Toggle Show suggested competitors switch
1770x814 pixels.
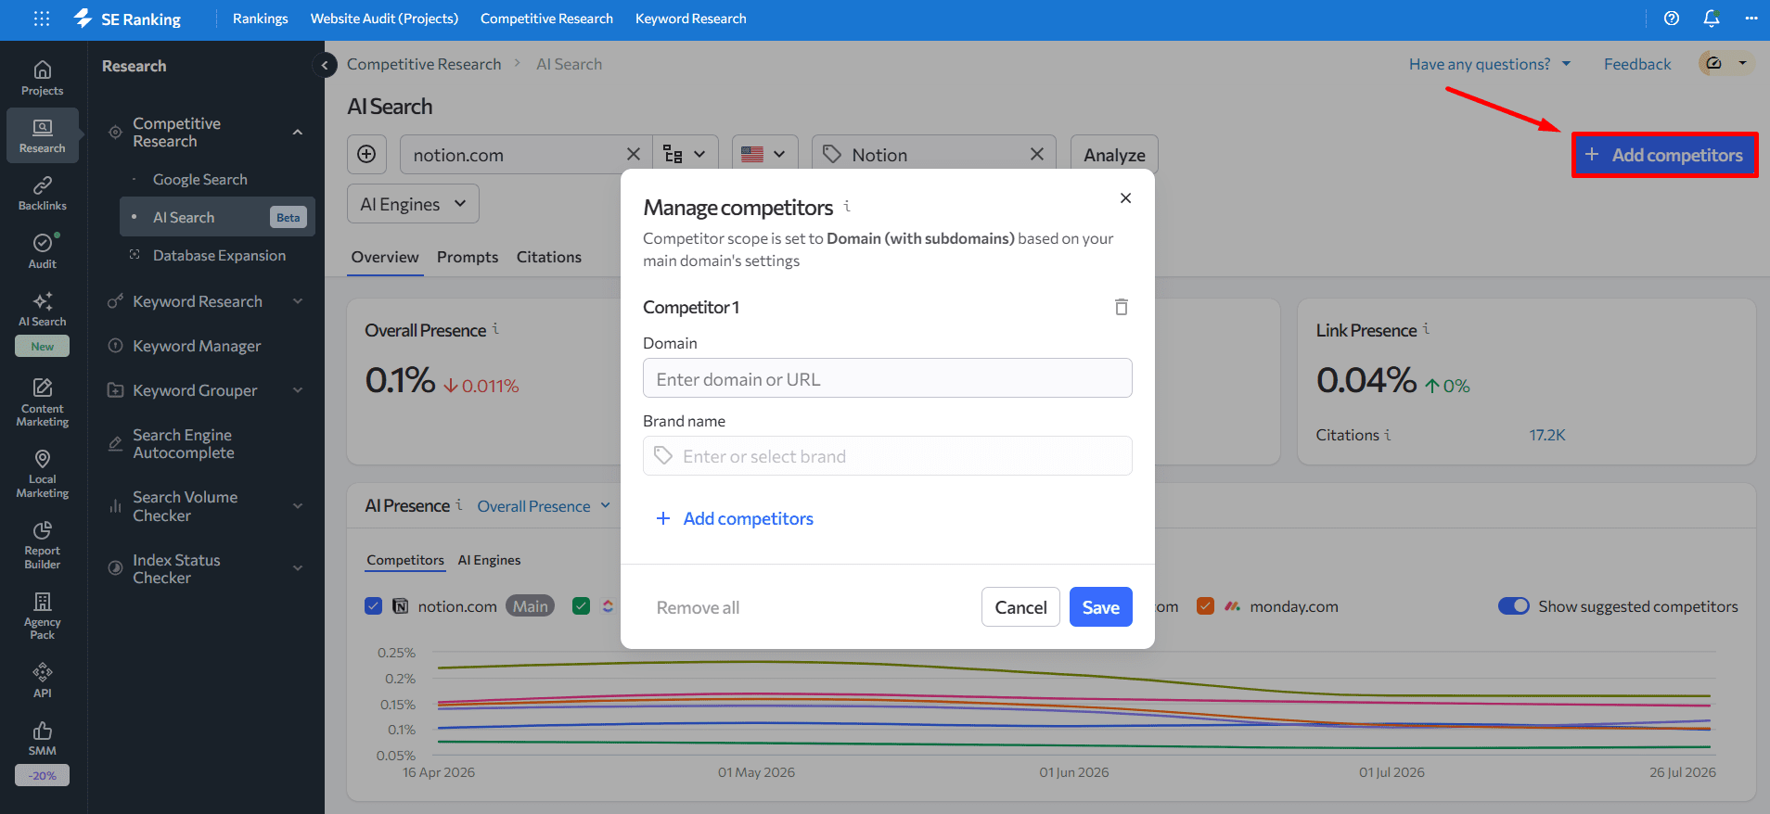(x=1514, y=605)
